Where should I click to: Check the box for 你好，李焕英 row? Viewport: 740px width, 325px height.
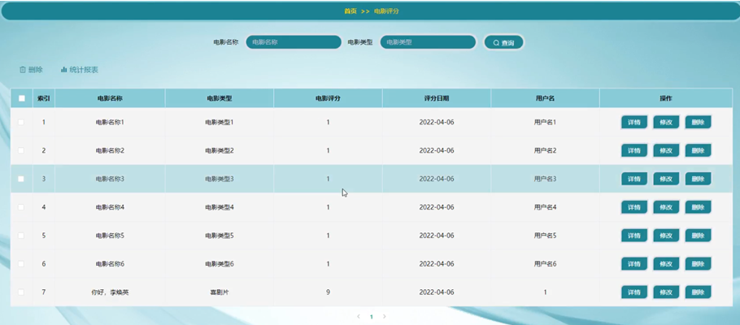coord(21,292)
